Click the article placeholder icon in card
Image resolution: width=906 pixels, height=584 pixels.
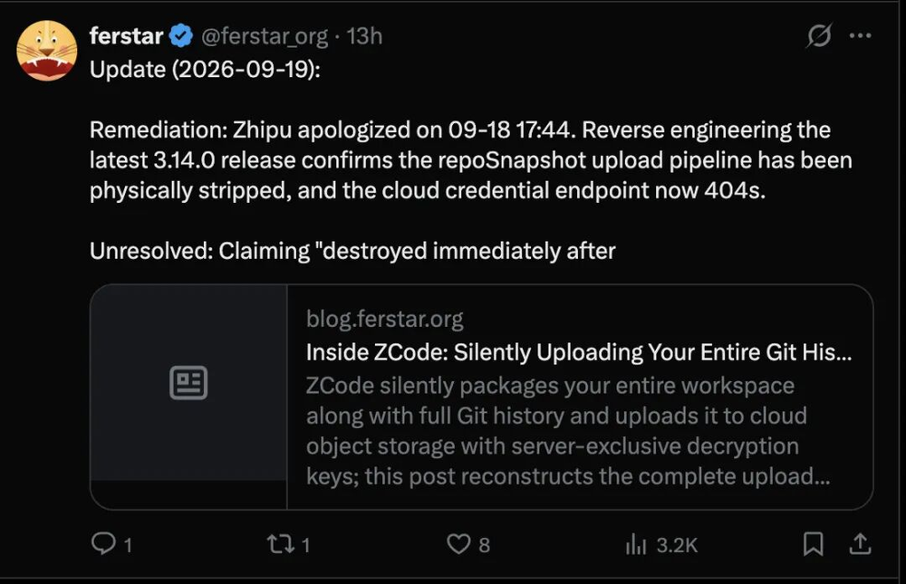pyautogui.click(x=188, y=382)
